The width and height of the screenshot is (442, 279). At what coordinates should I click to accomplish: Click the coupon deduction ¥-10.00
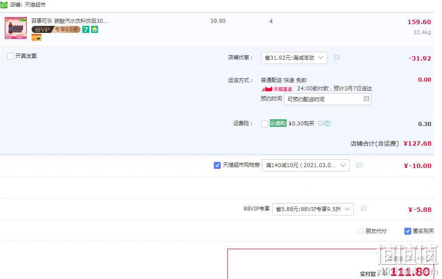[418, 166]
